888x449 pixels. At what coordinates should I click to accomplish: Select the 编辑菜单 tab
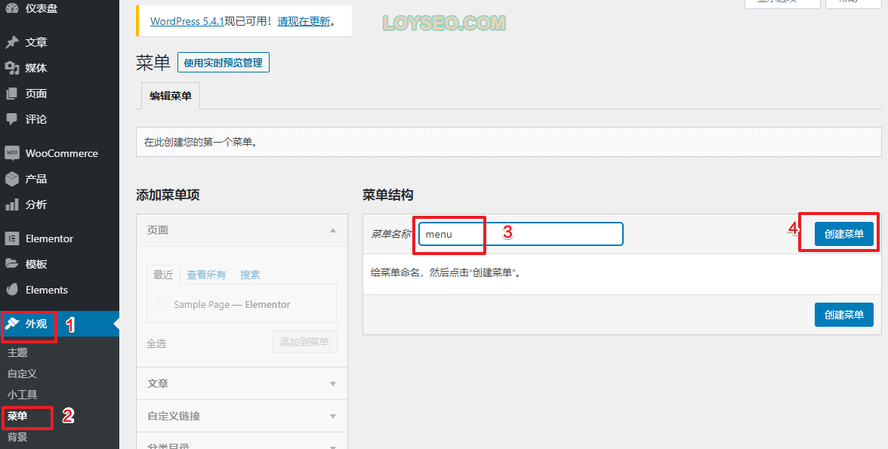pyautogui.click(x=171, y=96)
